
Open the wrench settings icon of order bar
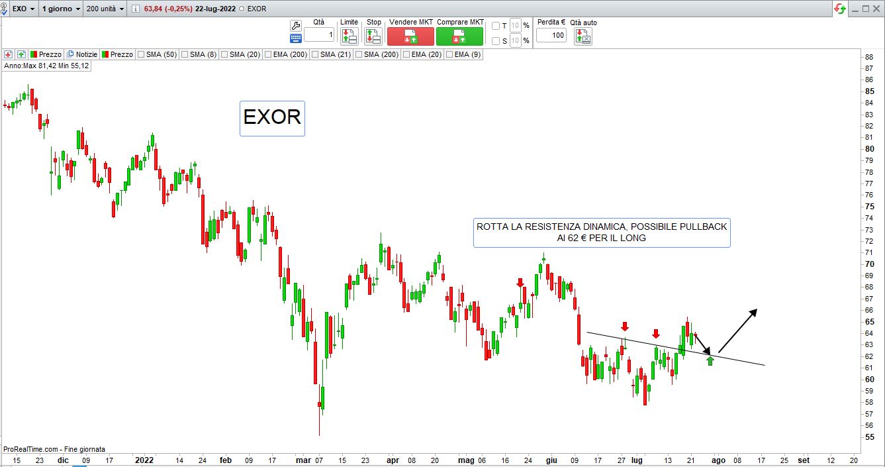tap(296, 25)
